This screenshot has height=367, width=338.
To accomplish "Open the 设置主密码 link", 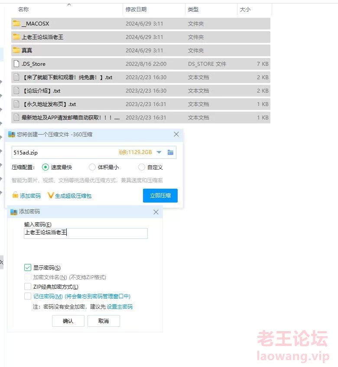I will (120, 306).
